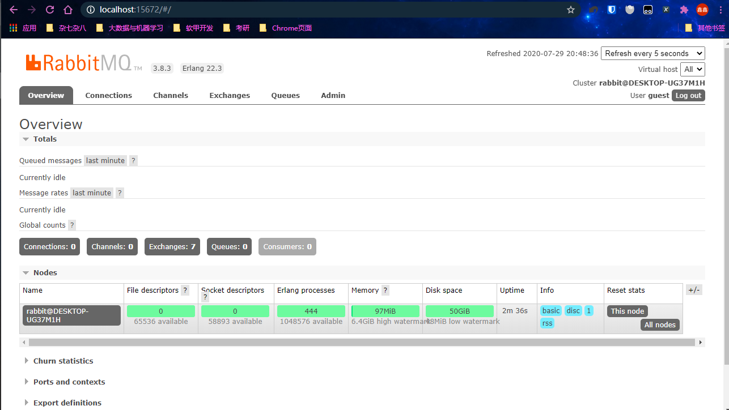The height and width of the screenshot is (410, 729).
Task: Reset stats for All nodes
Action: (660, 324)
